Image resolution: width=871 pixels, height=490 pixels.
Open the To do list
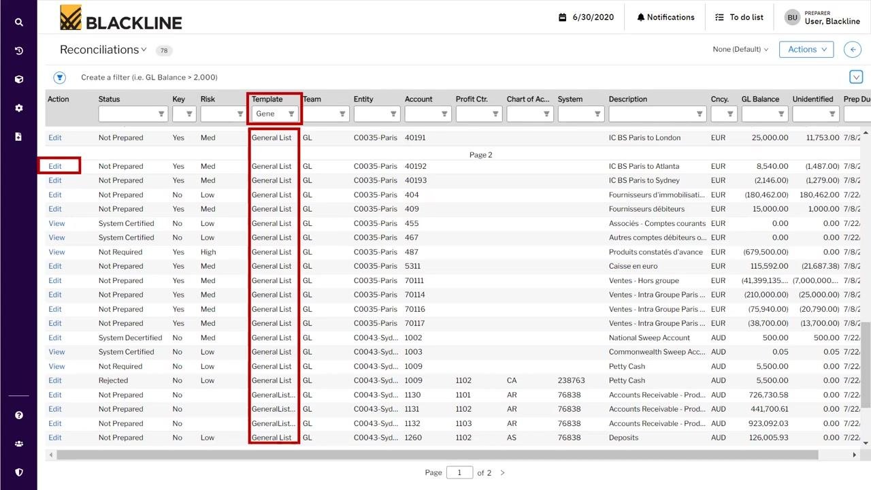739,17
